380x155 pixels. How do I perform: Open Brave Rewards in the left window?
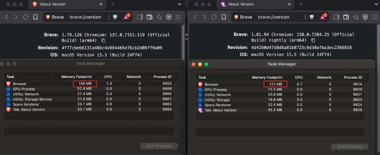pyautogui.click(x=126, y=17)
